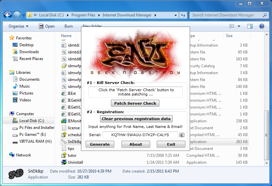Select Local Disk (C:) in tree
This screenshot has height=186, width=272.
pyautogui.click(x=29, y=120)
